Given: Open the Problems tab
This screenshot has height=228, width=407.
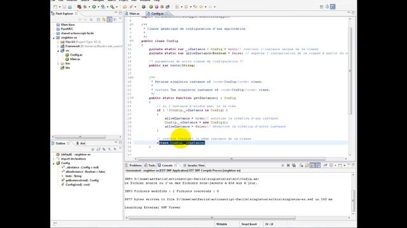Looking at the screenshot, I should point(134,165).
